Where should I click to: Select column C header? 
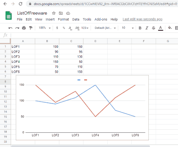pos(71,41)
